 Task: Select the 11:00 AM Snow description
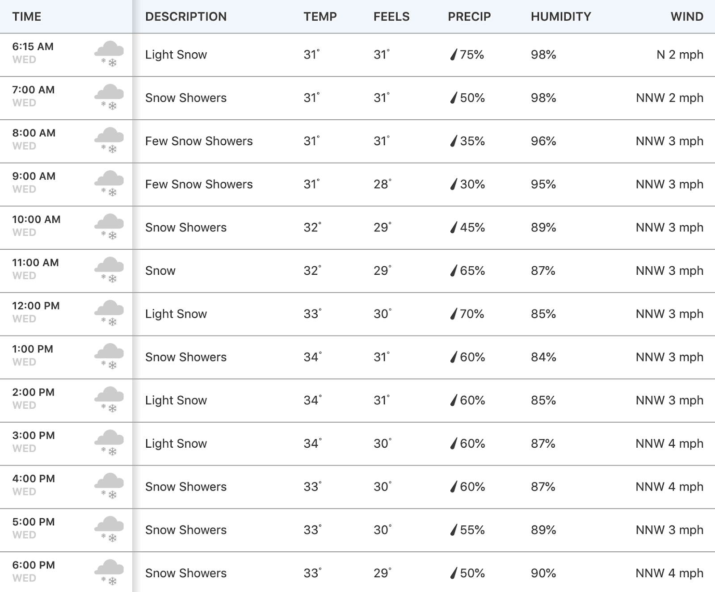pyautogui.click(x=160, y=271)
